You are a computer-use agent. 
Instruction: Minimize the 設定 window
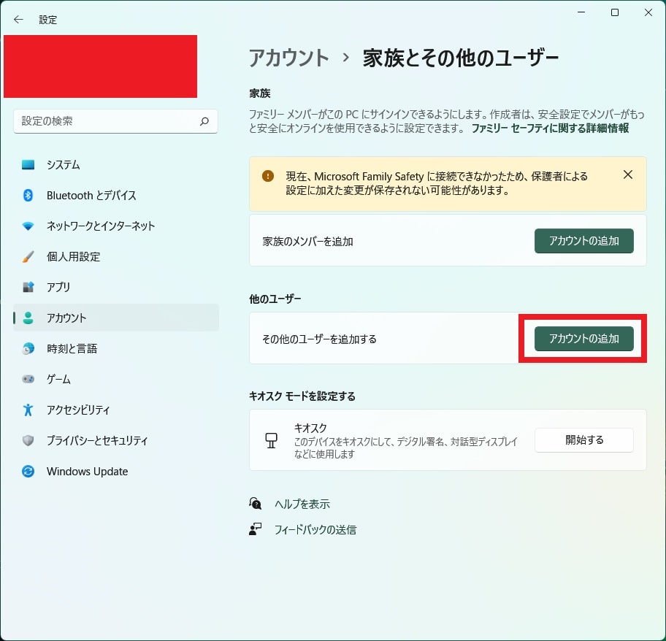click(581, 12)
